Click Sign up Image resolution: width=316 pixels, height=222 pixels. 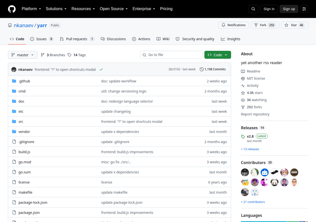click(289, 9)
